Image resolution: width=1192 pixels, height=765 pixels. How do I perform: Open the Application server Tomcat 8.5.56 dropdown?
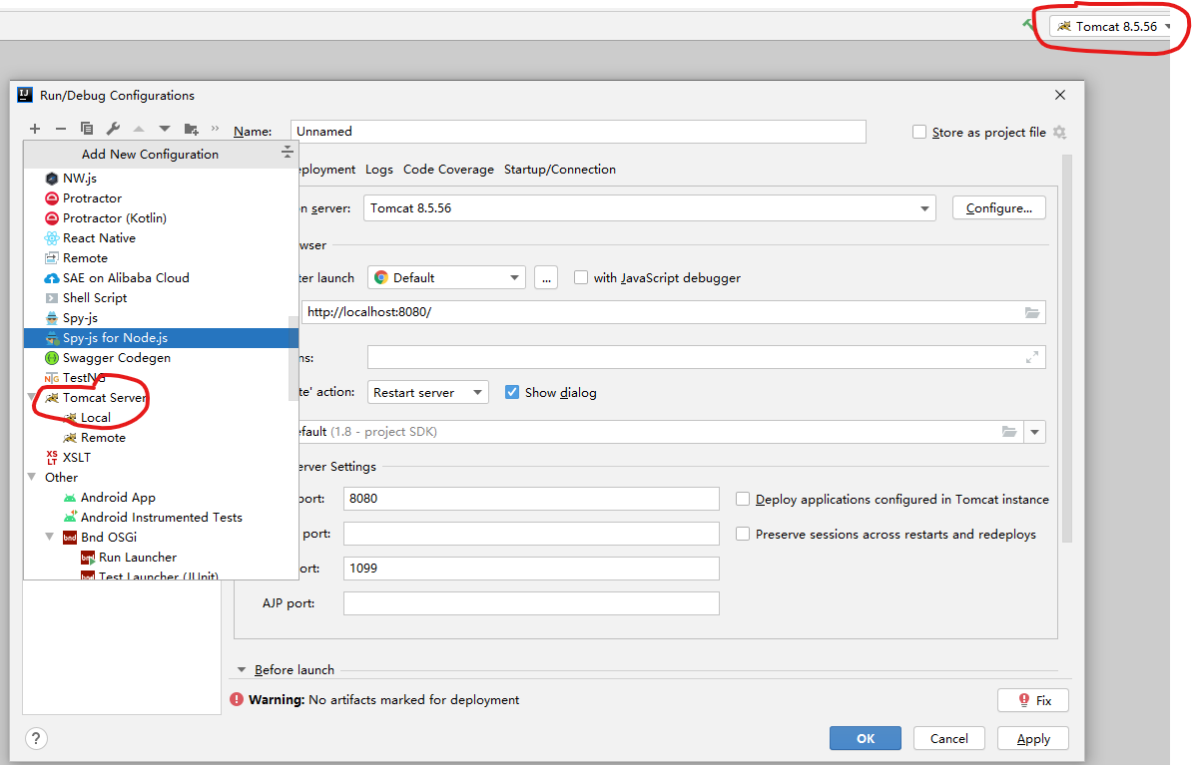[x=924, y=208]
